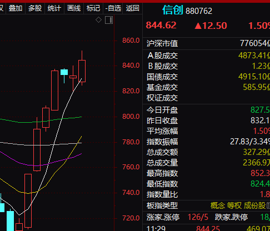Click the tick price 844.25
This screenshot has height=231, width=270.
tap(208, 228)
